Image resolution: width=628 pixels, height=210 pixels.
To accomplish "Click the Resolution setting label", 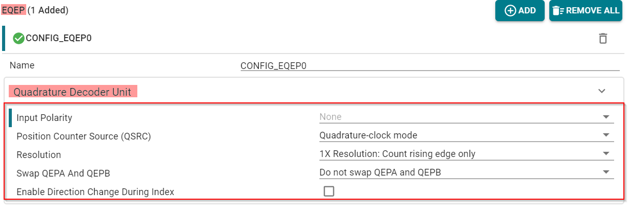I will pos(39,155).
